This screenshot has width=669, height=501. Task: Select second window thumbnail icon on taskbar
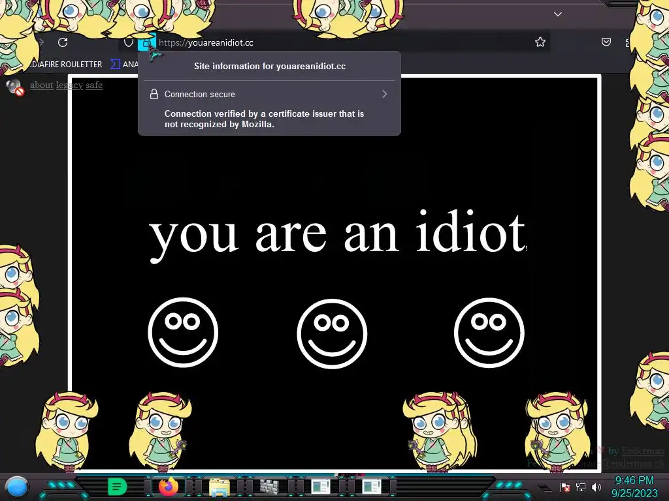(x=372, y=487)
